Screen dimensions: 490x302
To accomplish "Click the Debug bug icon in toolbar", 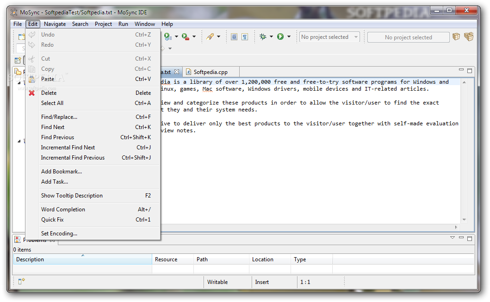I will tap(263, 37).
